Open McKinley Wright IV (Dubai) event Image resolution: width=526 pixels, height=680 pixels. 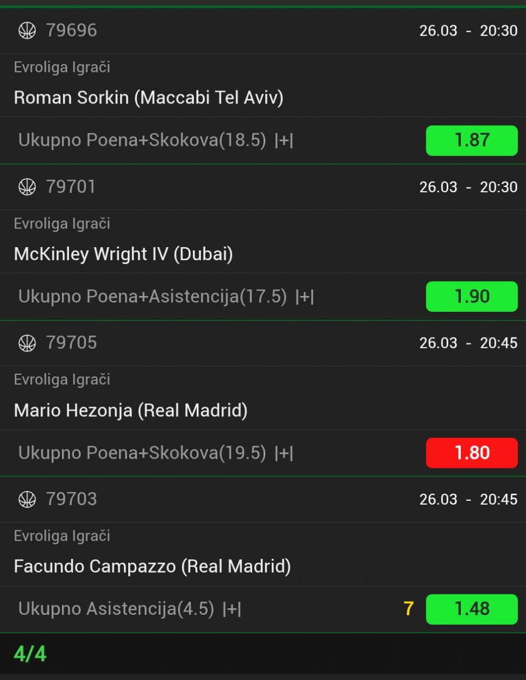pyautogui.click(x=123, y=254)
